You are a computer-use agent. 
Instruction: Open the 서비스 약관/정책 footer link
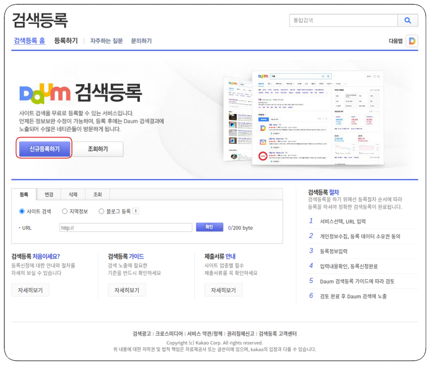point(205,334)
